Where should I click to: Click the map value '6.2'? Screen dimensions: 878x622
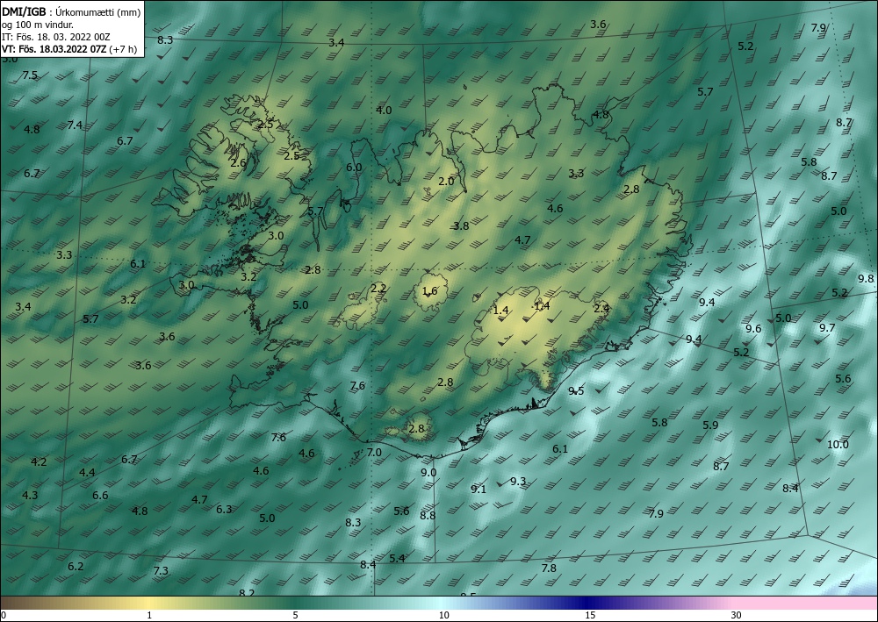(76, 567)
